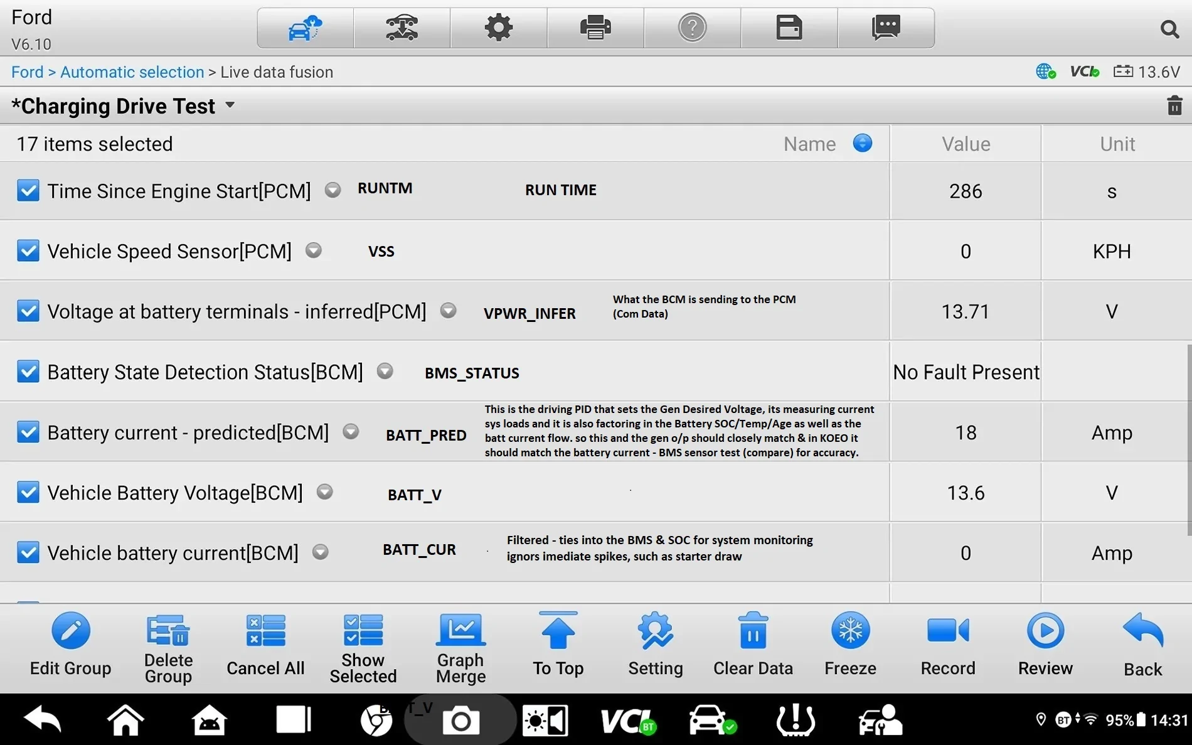Open Review playback icon
Screen dimensions: 1192x745
pyautogui.click(x=1045, y=630)
